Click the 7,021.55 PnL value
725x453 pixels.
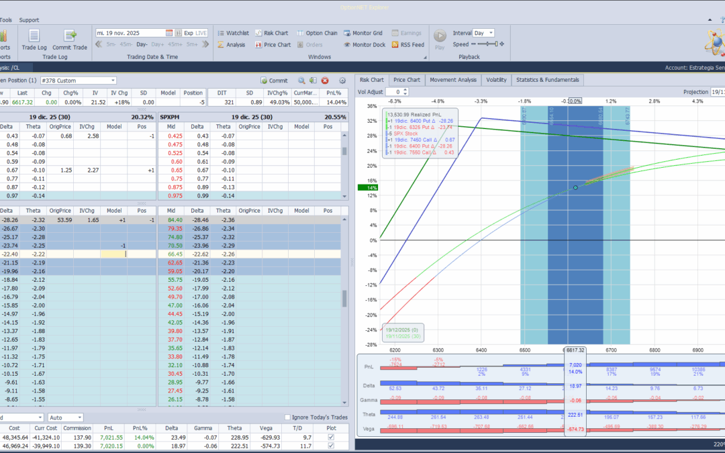(111, 438)
